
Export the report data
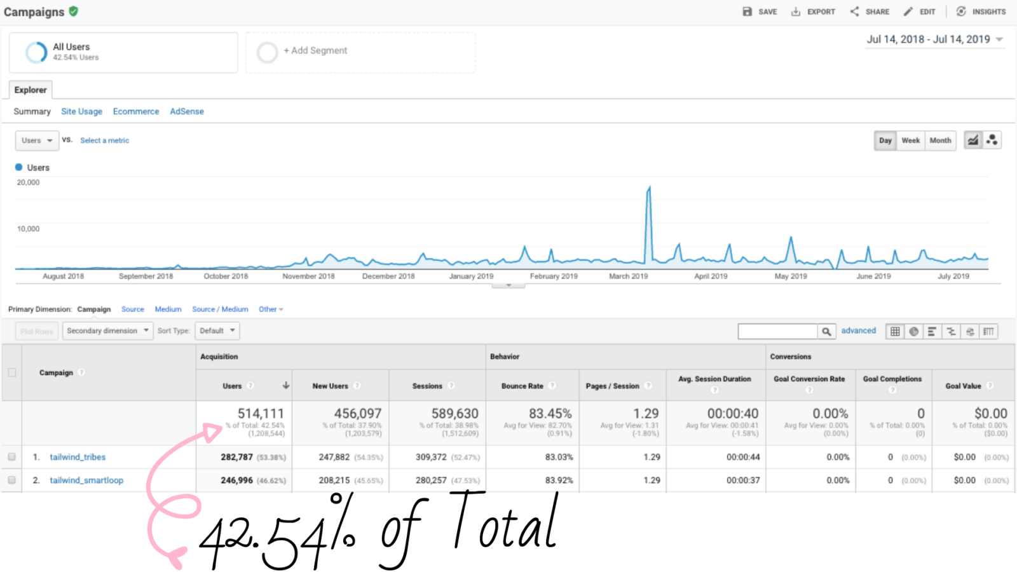click(813, 11)
